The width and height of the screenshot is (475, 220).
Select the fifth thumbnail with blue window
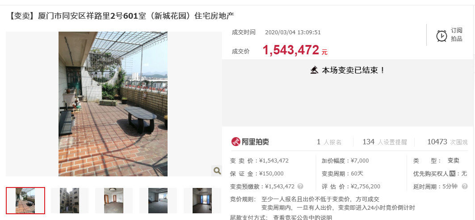202,201
